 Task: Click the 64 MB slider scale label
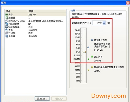pos(77,66)
